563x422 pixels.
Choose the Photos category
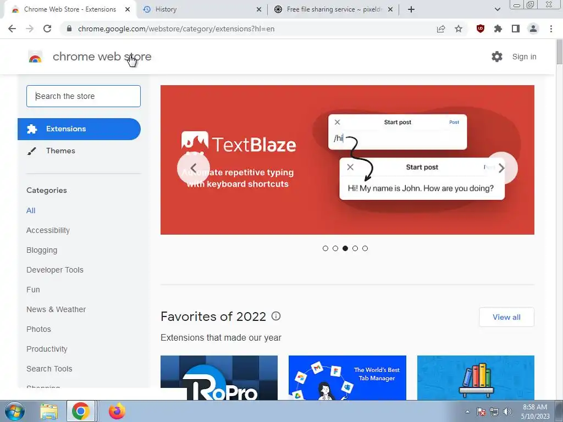(x=39, y=329)
